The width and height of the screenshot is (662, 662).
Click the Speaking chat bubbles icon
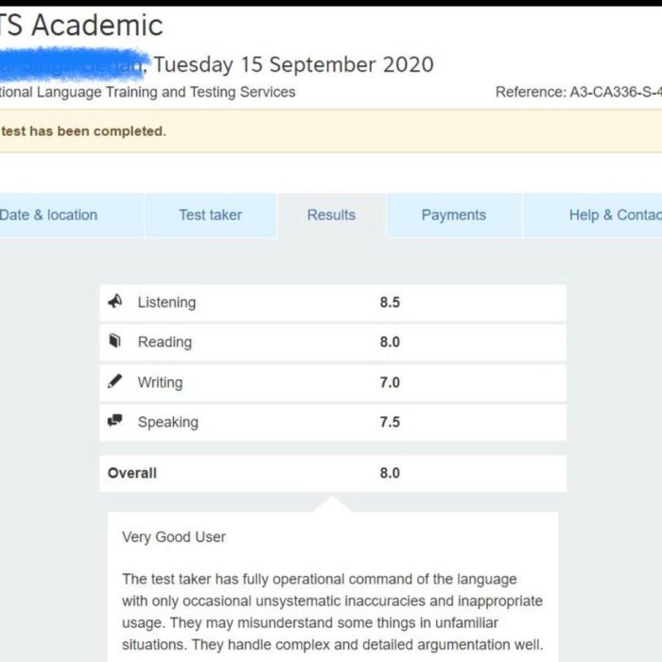pyautogui.click(x=114, y=421)
